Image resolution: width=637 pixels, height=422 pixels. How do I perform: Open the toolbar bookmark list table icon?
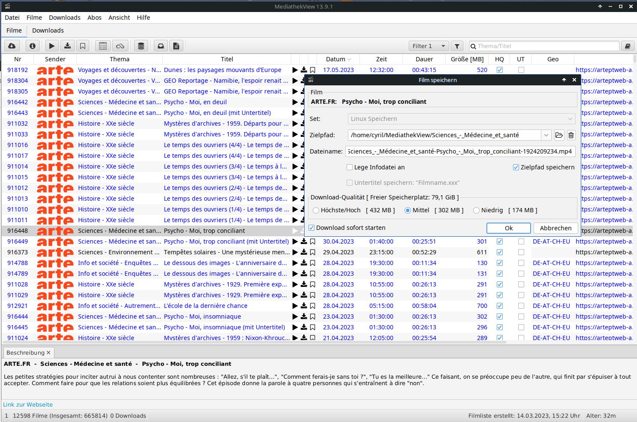pos(103,46)
